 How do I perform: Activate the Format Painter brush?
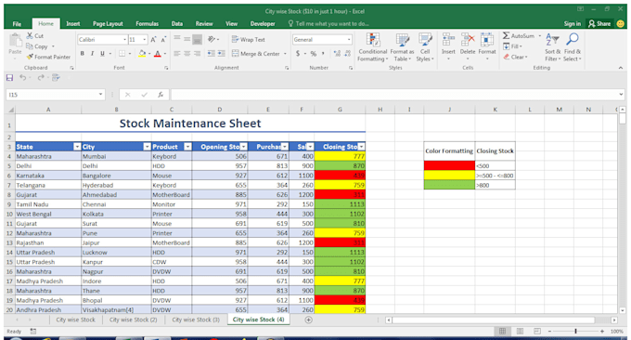(30, 57)
